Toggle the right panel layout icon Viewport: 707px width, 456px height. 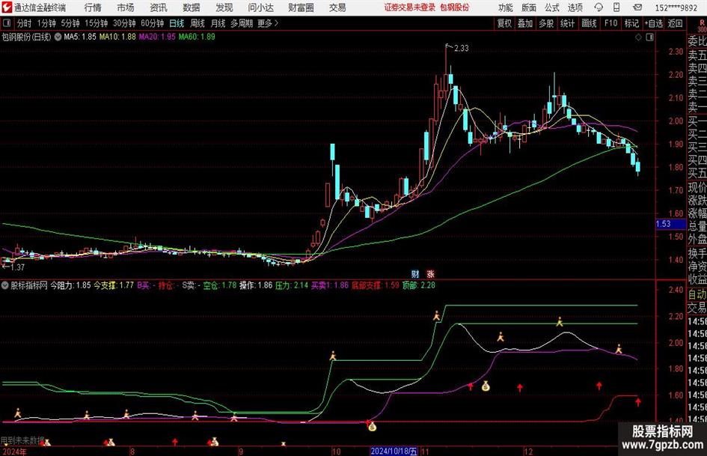click(649, 37)
